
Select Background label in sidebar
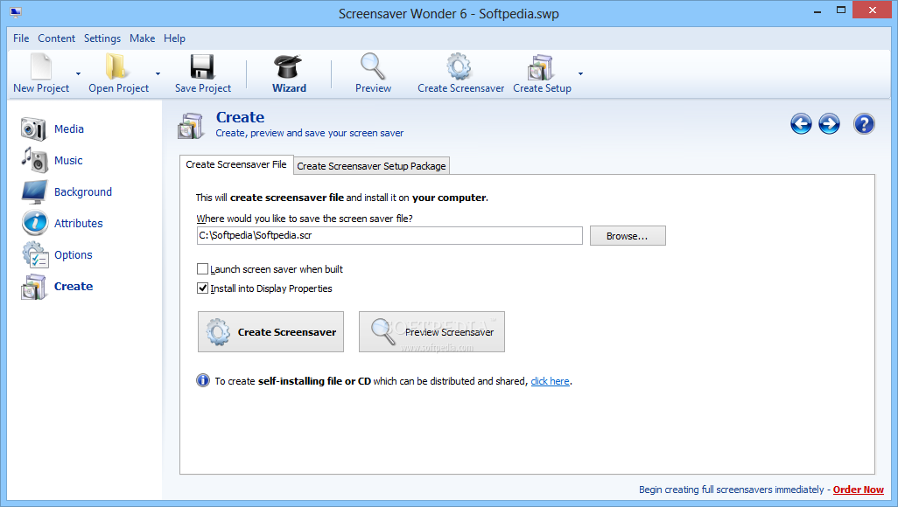(83, 192)
